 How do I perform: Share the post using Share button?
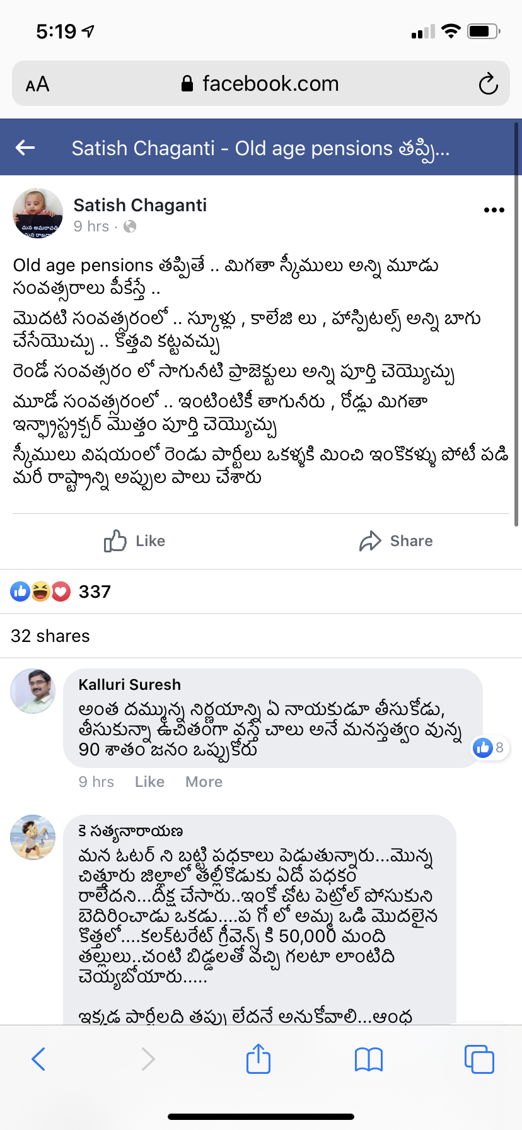click(x=396, y=541)
